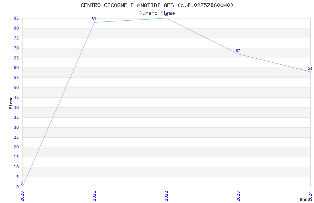The image size is (314, 203).
Task: Select the 2023 year label
Action: tap(238, 196)
